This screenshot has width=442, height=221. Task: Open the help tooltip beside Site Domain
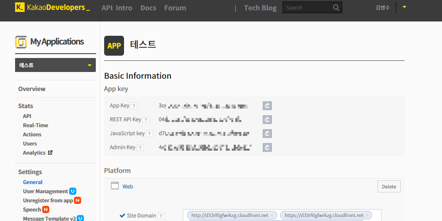point(161,216)
